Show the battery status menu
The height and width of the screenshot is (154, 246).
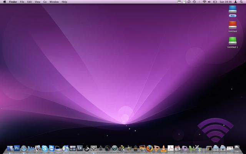point(215,2)
